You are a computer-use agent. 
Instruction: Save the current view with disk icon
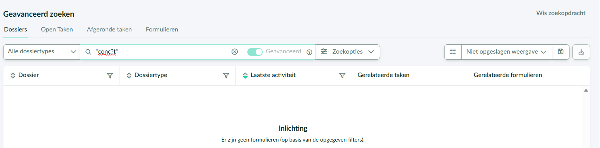pos(560,52)
